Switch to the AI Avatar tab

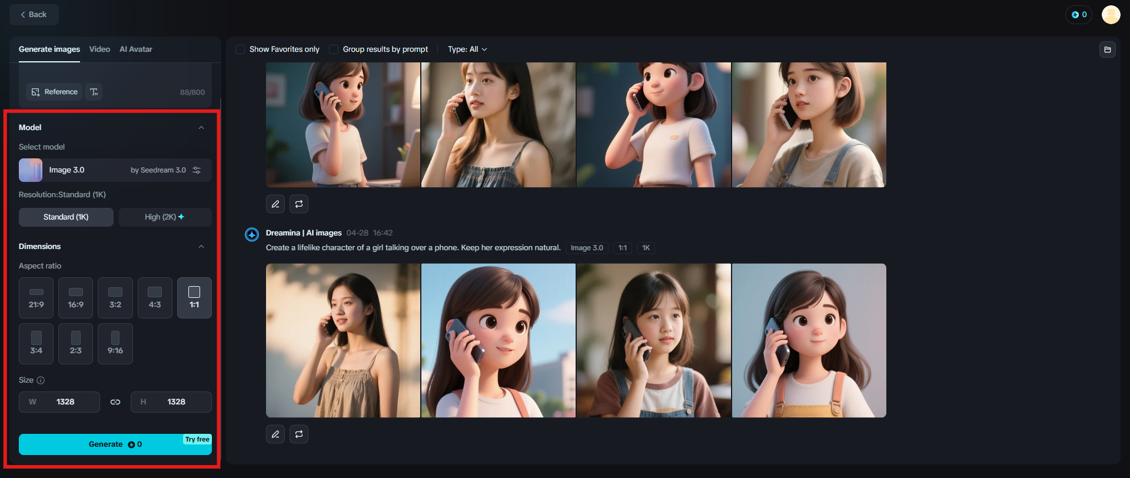pos(136,49)
